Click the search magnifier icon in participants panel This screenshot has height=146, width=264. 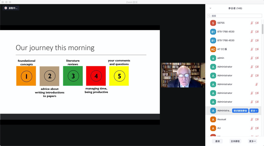(x=209, y=16)
